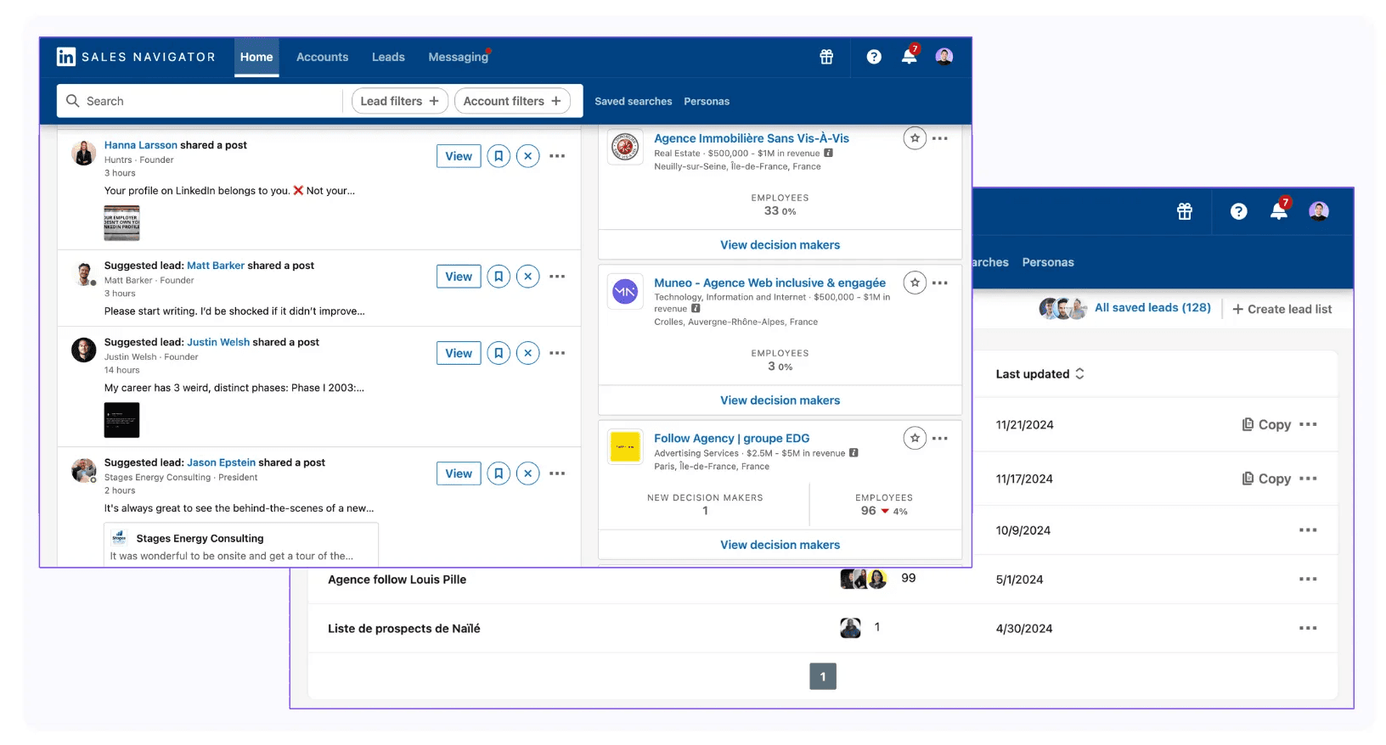Screen dimensions: 1386x745
Task: Open the Messaging tab
Action: click(x=459, y=57)
